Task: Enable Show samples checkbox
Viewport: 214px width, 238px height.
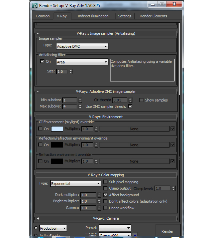Action: tap(141, 100)
